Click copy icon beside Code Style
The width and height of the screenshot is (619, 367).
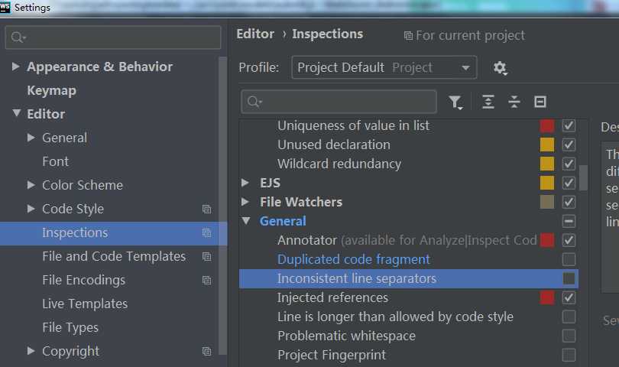point(206,209)
